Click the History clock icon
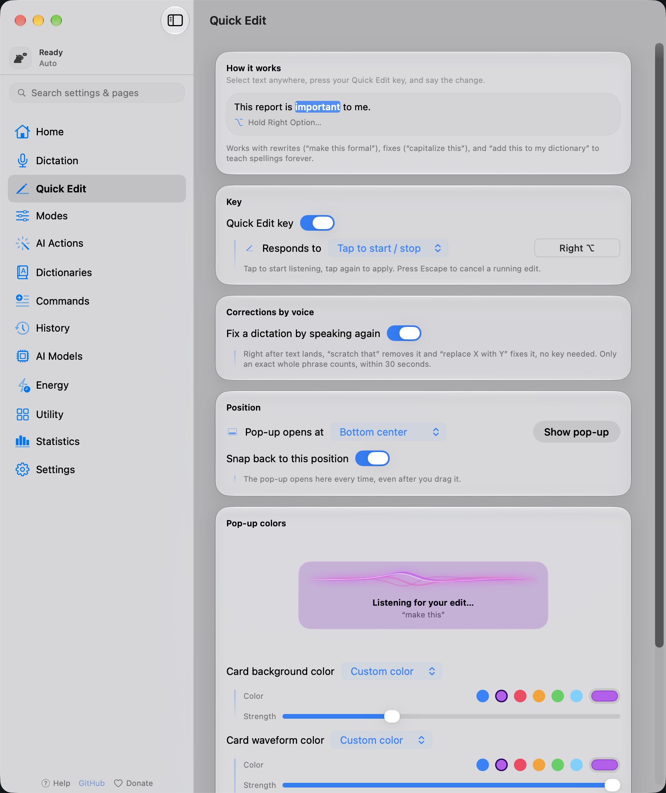 (22, 328)
